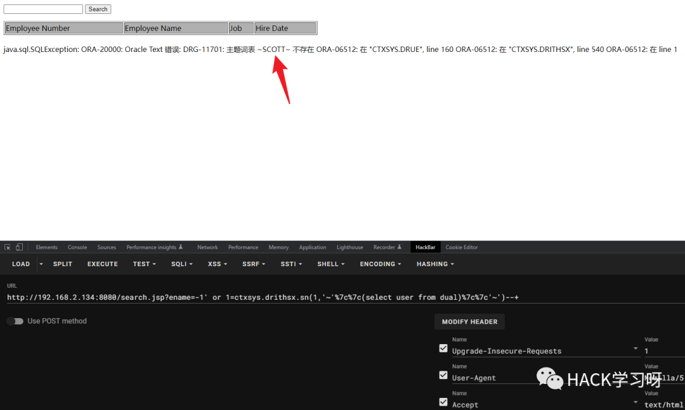
Task: Click the SPLIT button
Action: point(62,264)
